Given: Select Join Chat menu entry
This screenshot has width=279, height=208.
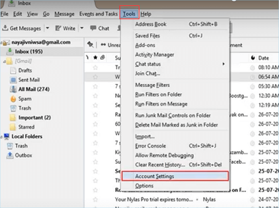Looking at the screenshot, I should pos(175,73).
